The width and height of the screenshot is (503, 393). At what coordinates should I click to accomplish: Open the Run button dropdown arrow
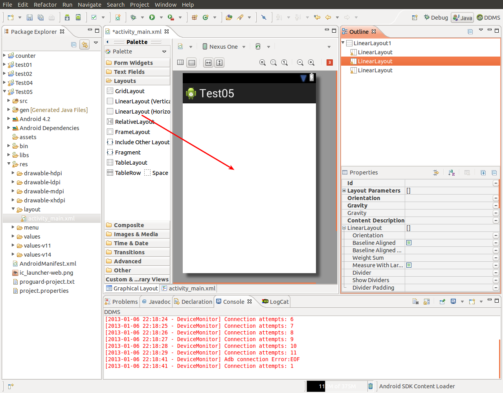coord(161,17)
